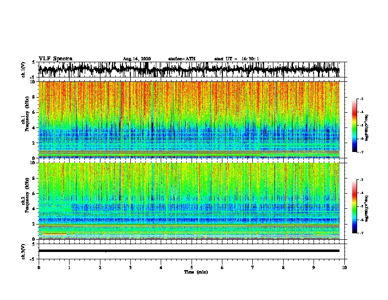Click the "5" tick on the time axis
This screenshot has width=388, height=300.
click(192, 268)
